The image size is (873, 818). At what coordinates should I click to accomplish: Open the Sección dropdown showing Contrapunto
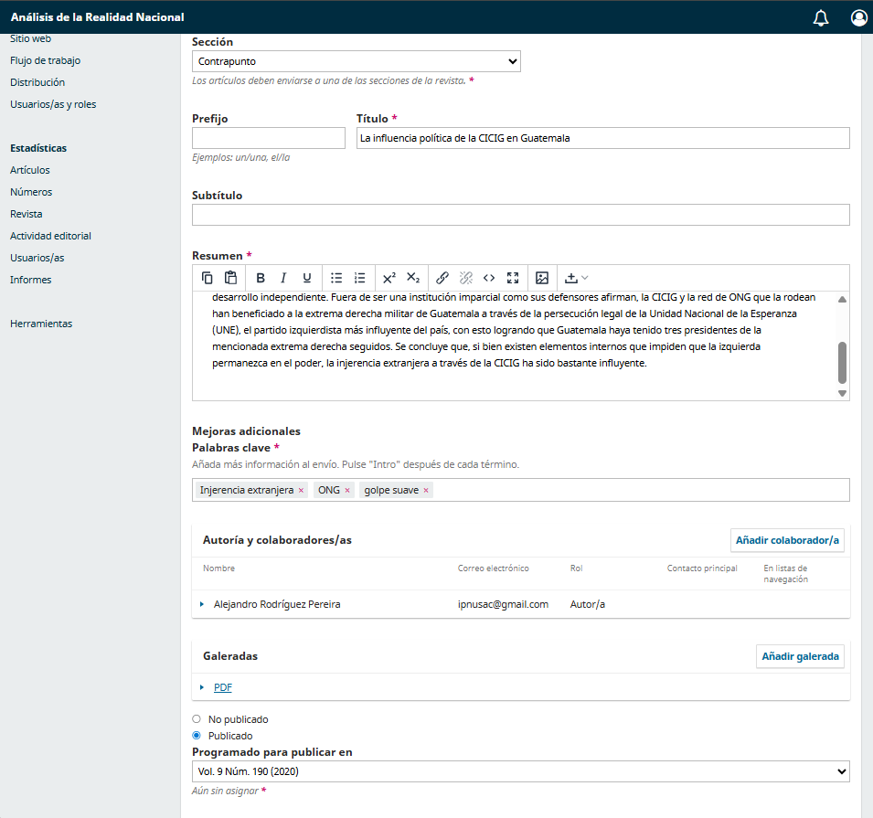(356, 61)
